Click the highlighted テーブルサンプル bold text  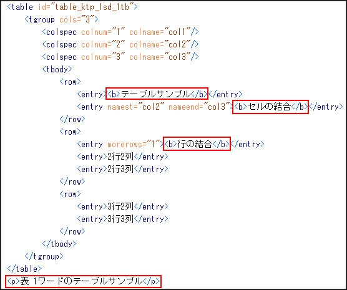point(157,94)
